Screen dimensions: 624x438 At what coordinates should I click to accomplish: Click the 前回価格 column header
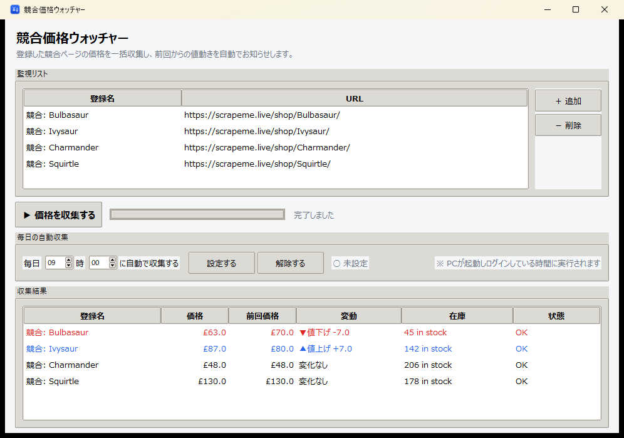pyautogui.click(x=263, y=316)
